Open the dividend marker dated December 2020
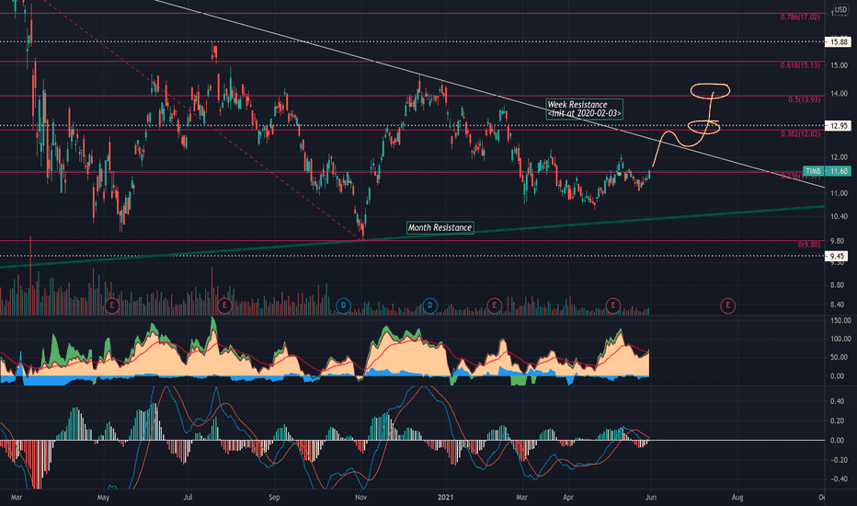This screenshot has height=506, width=857. point(430,305)
